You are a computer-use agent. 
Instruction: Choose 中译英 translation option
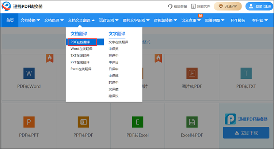pyautogui.click(x=113, y=49)
